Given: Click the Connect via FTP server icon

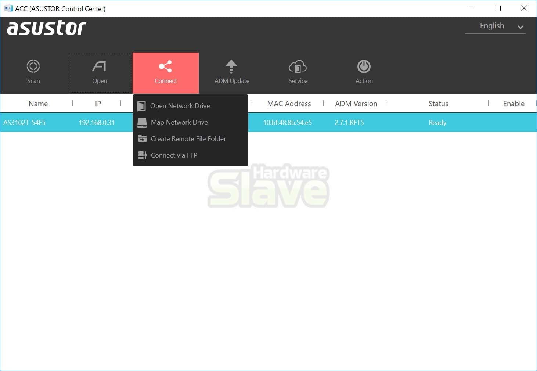Looking at the screenshot, I should [x=142, y=155].
